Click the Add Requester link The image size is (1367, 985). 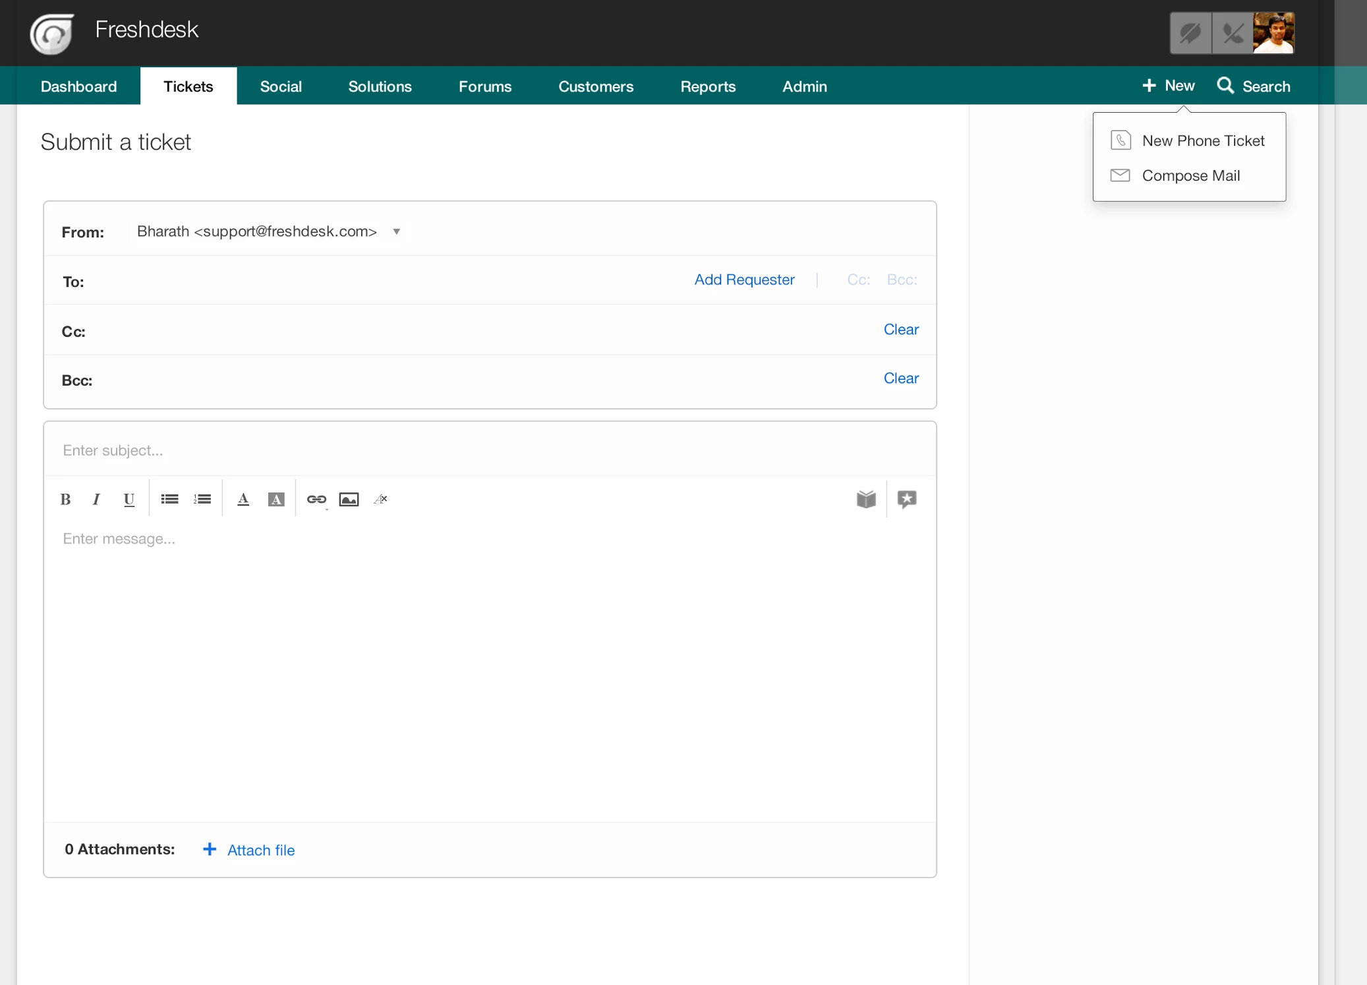click(744, 280)
